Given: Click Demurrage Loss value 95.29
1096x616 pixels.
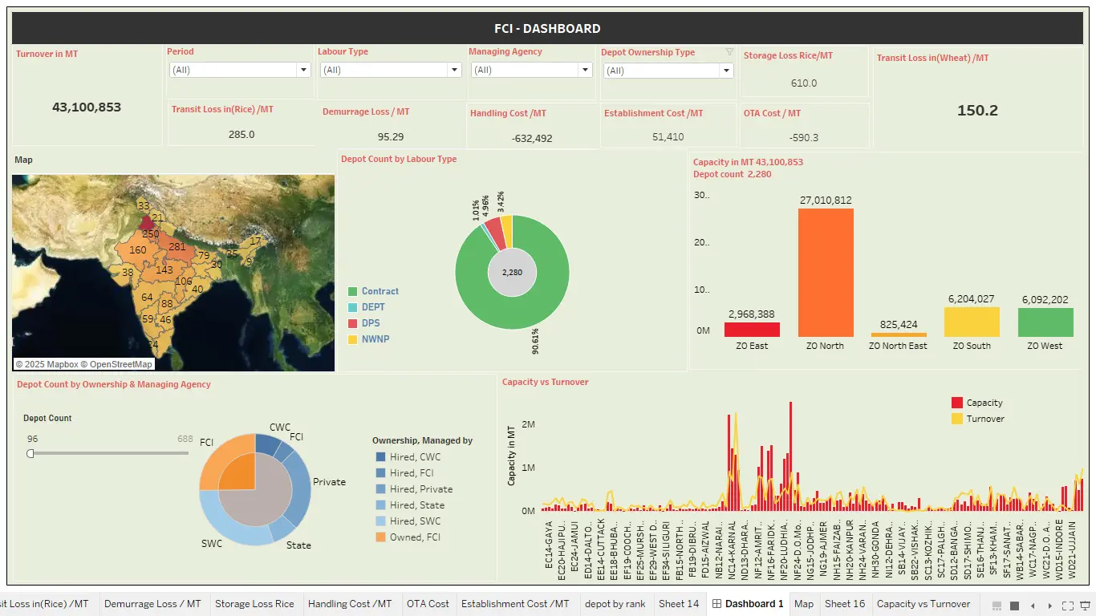Looking at the screenshot, I should (391, 137).
